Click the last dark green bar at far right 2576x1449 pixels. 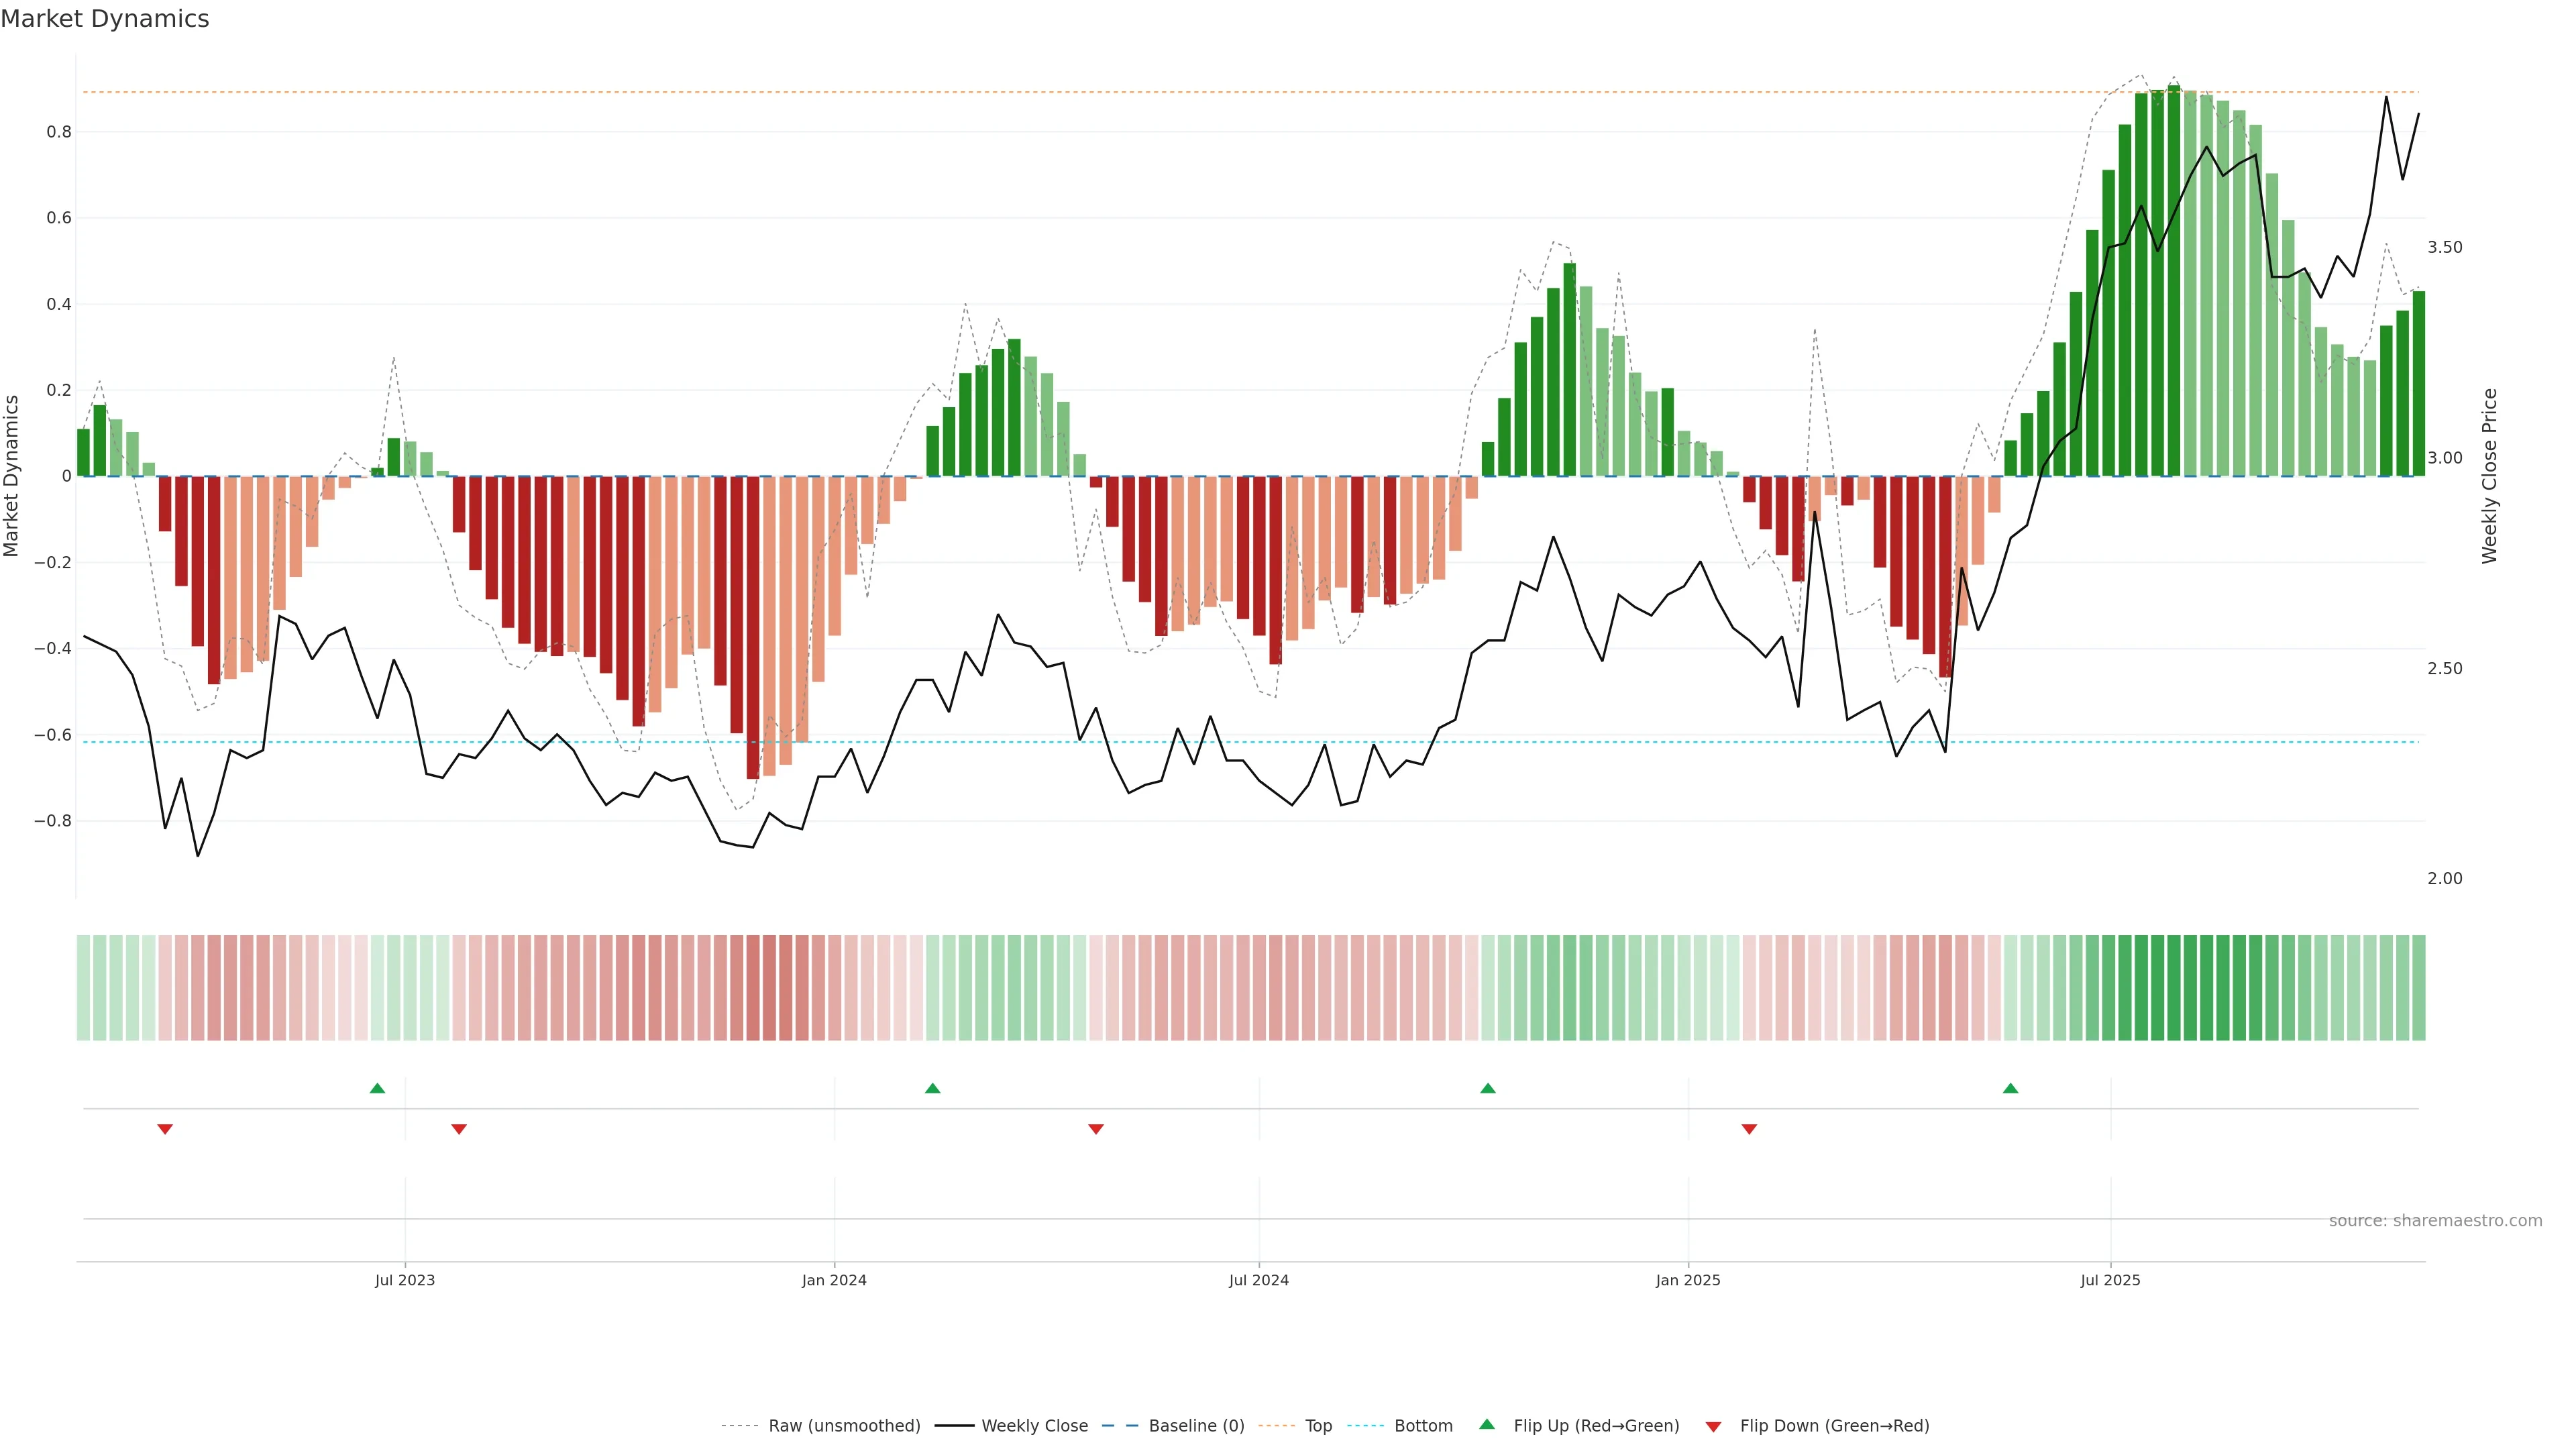click(2418, 384)
